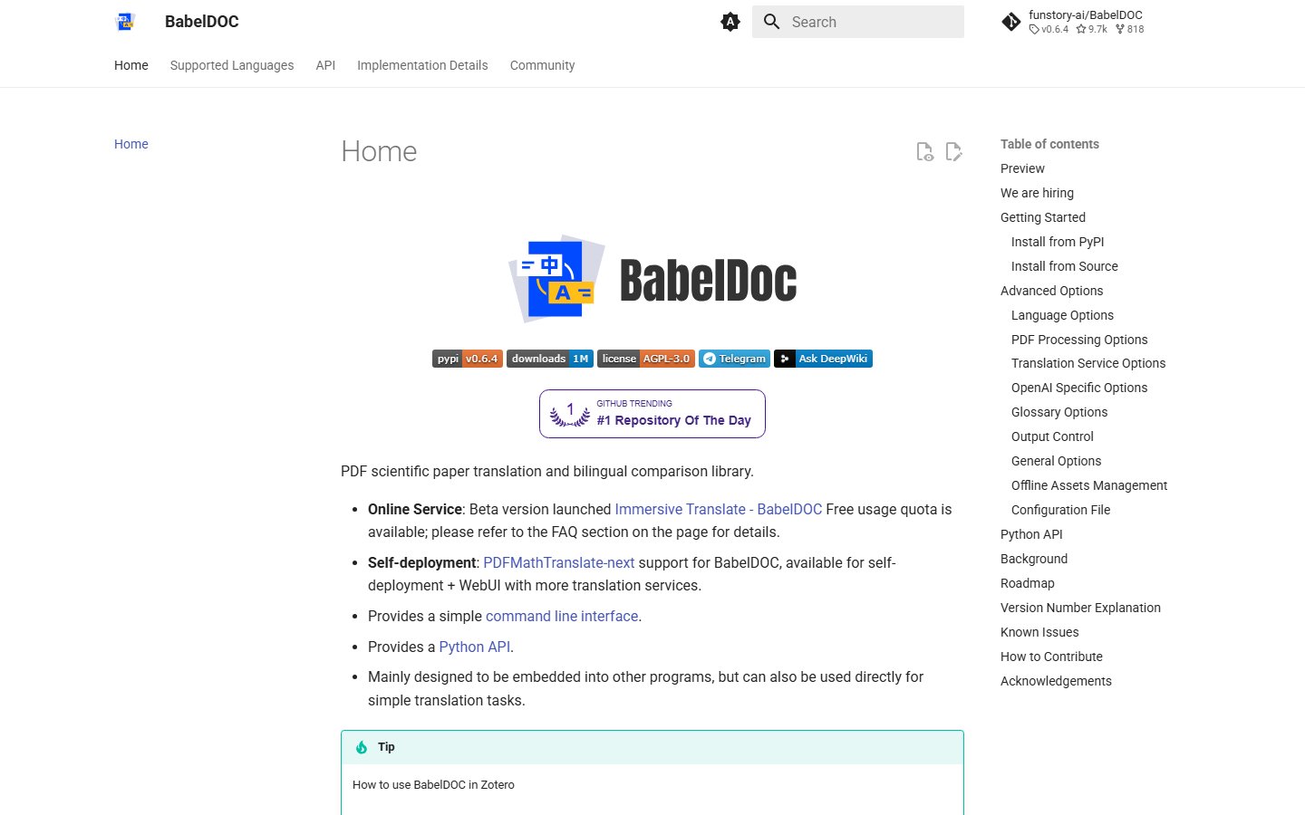Click the downloads 1M badge
Viewport: 1305px width, 815px height.
tap(550, 359)
